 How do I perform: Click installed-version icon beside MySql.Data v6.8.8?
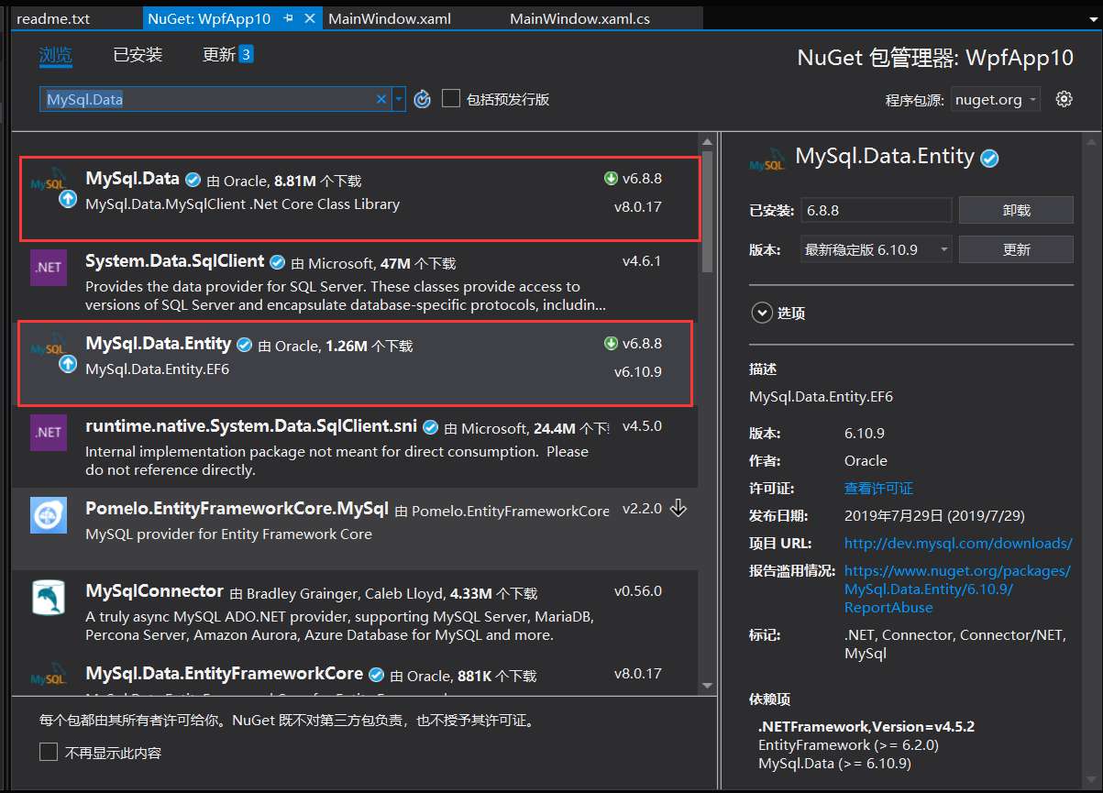[x=612, y=179]
